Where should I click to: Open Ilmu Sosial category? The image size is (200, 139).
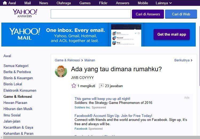coord(12,115)
